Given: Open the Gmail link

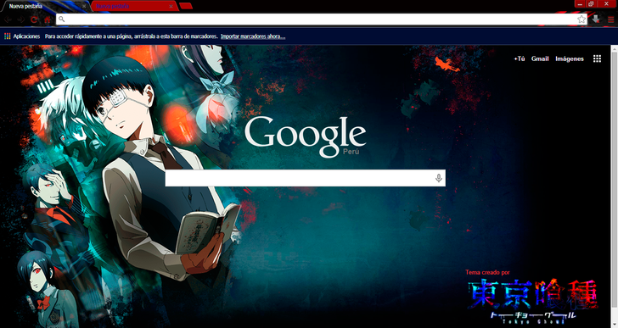Looking at the screenshot, I should (540, 58).
